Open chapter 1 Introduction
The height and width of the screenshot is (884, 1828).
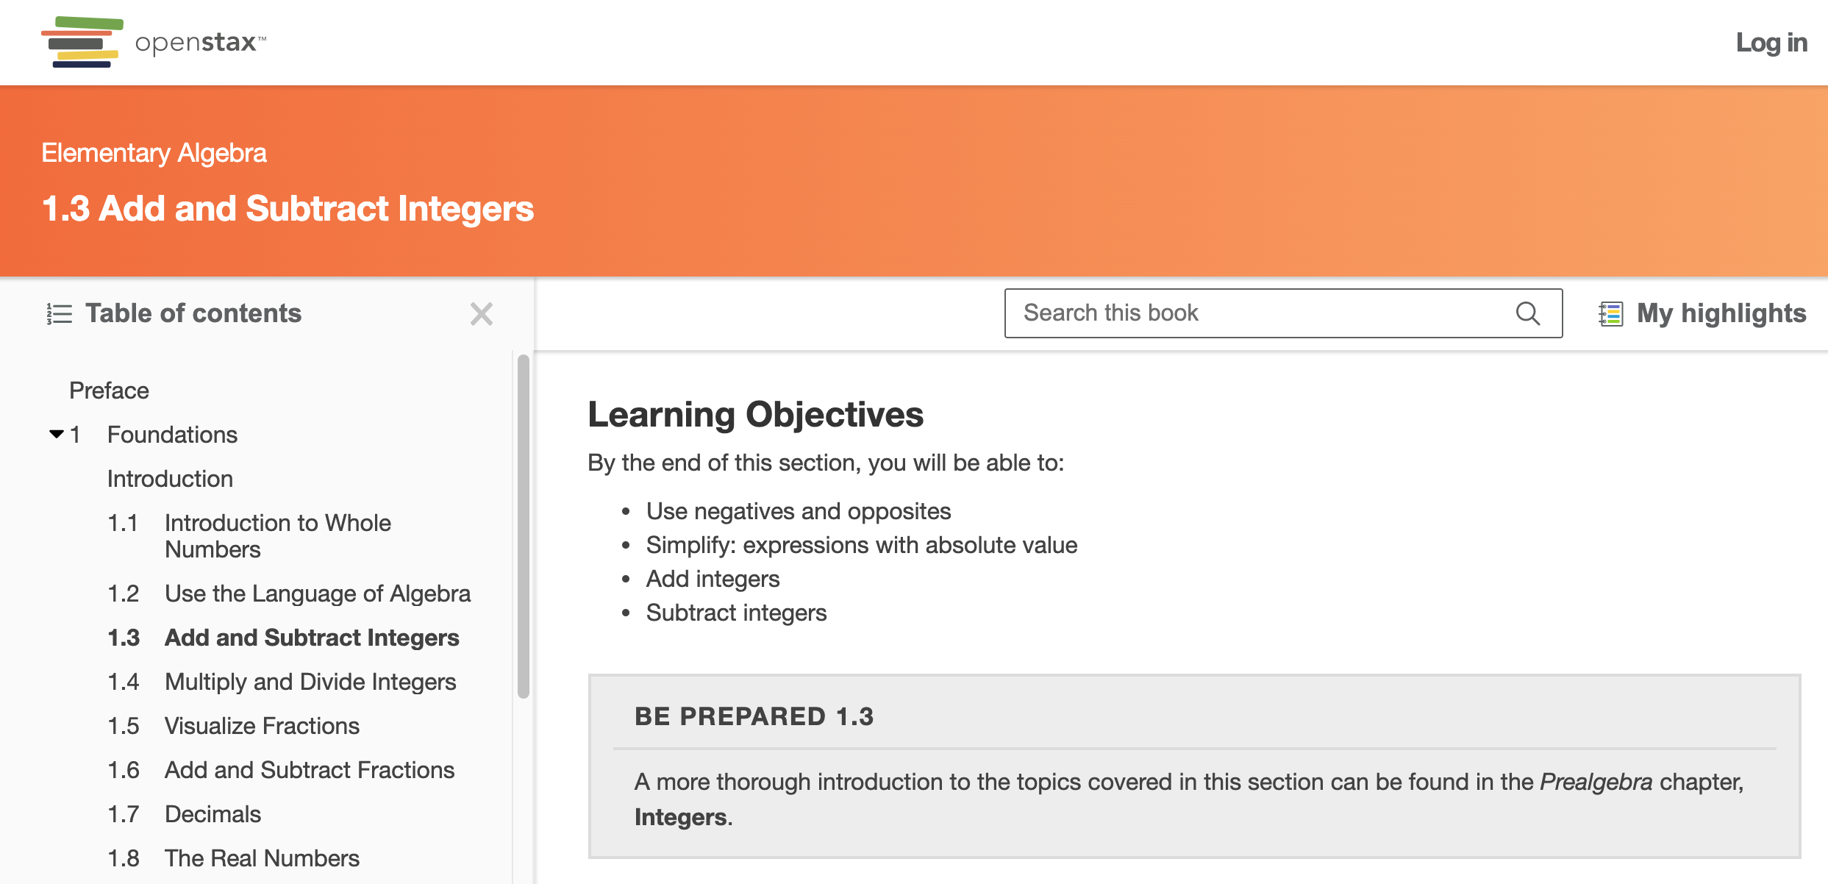coord(170,479)
